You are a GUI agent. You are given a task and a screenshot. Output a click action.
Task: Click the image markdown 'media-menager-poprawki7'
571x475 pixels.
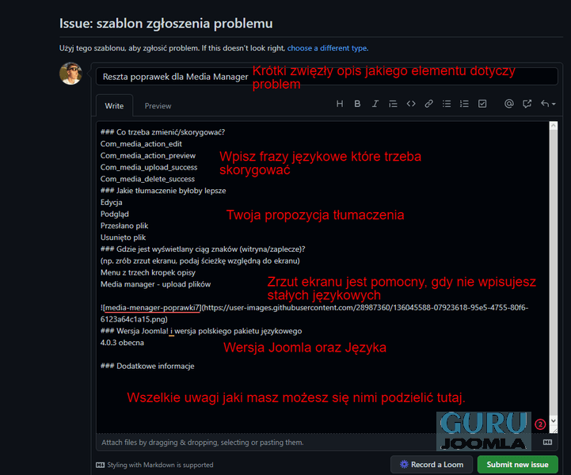152,308
